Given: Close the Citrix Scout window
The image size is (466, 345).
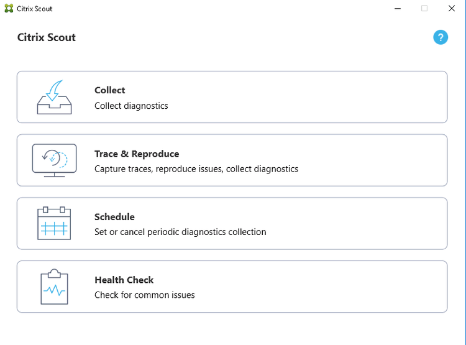Looking at the screenshot, I should coord(452,9).
